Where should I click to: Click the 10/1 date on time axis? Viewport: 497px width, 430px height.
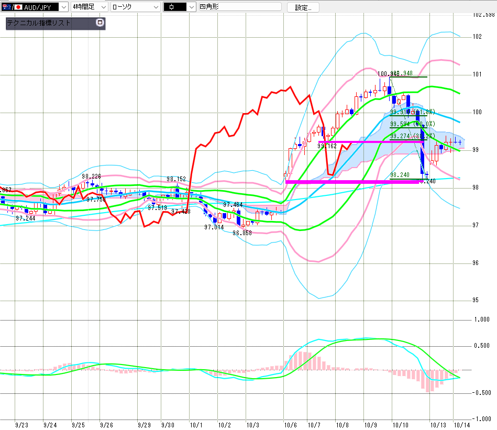click(x=196, y=425)
